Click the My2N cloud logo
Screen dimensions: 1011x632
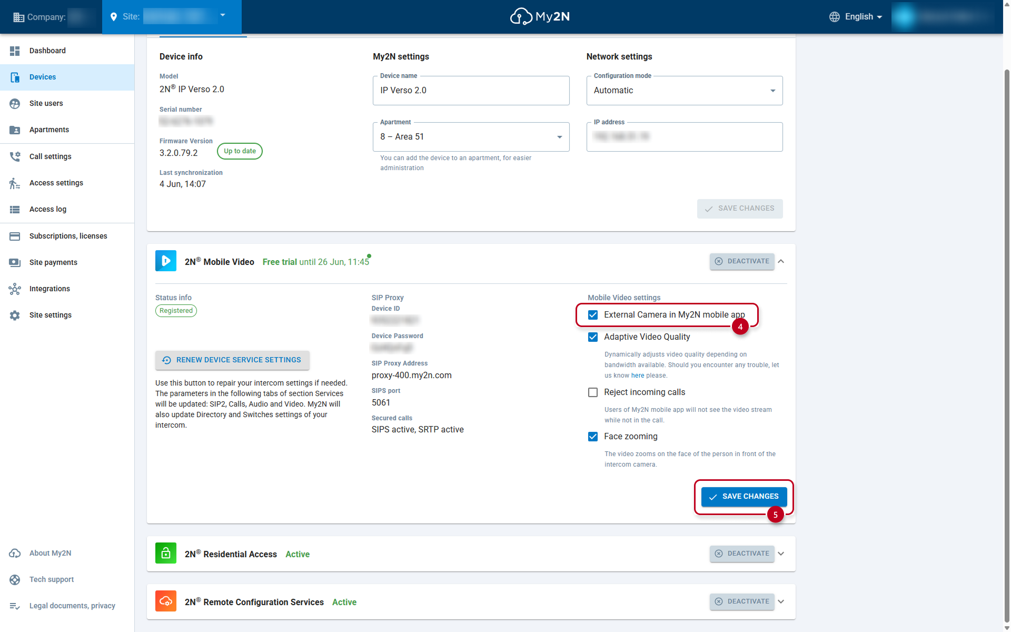pos(540,16)
